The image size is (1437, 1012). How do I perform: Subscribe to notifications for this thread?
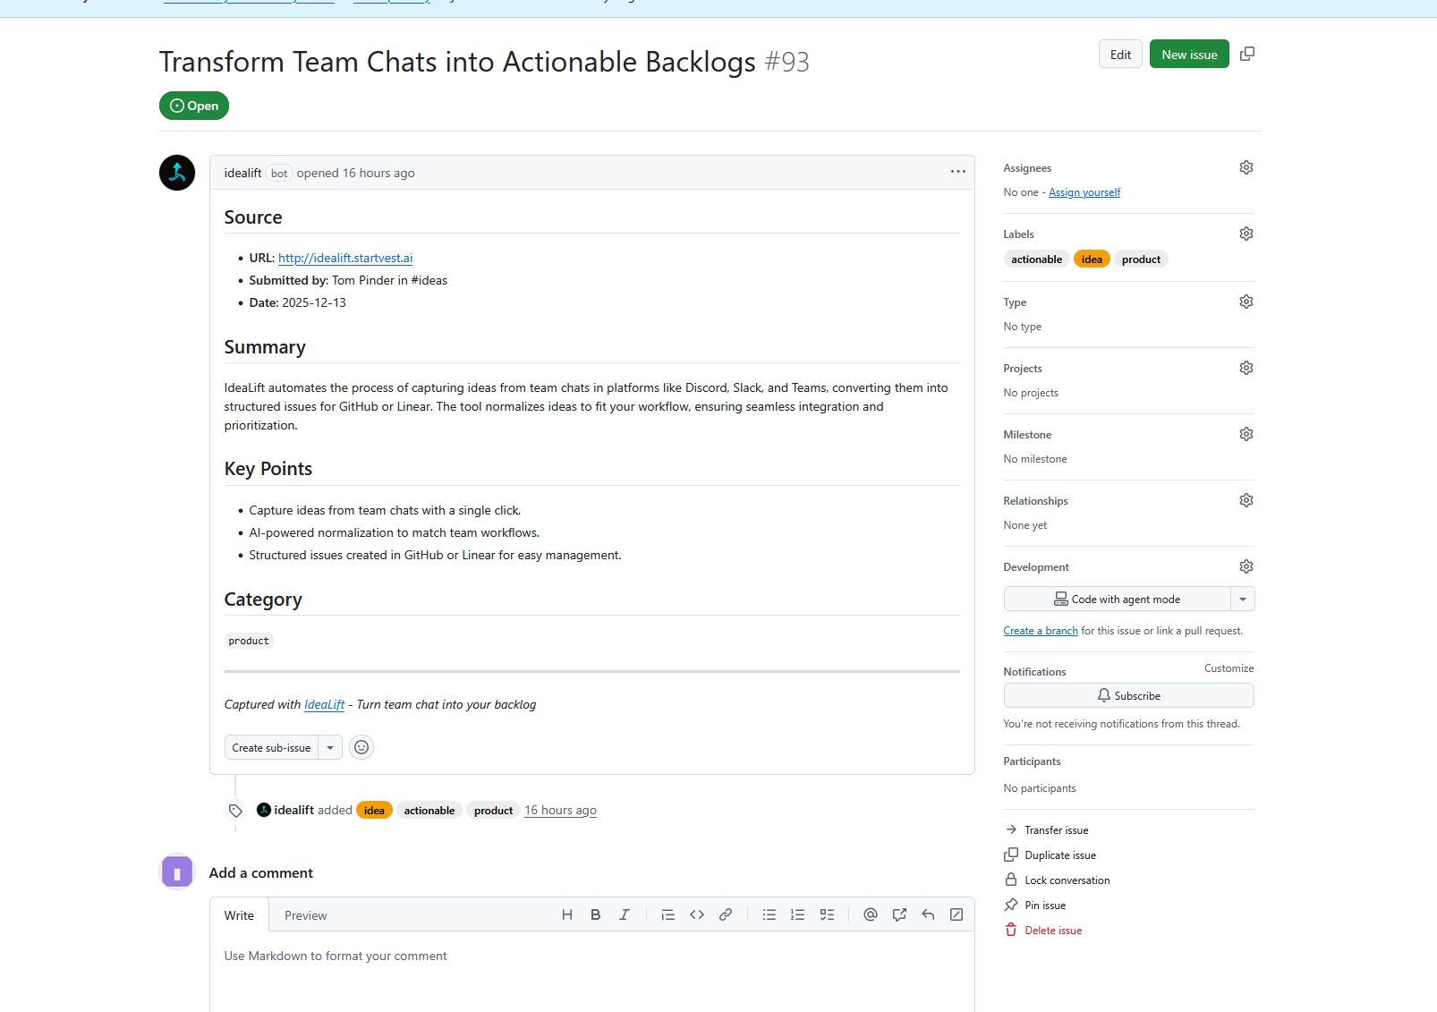(x=1129, y=695)
